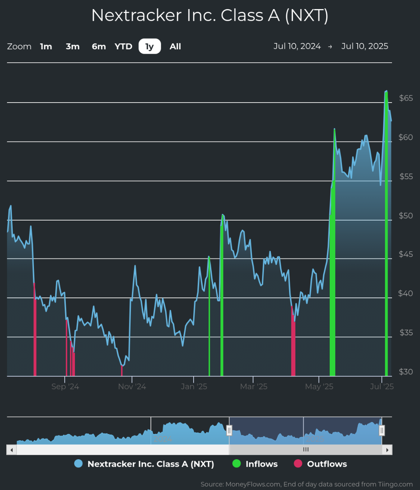Choose the 1y zoom button

tap(149, 47)
